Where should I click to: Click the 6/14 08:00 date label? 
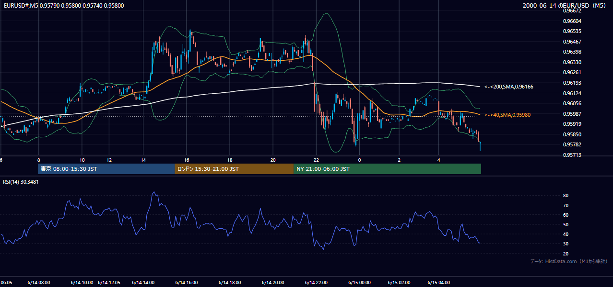pyautogui.click(x=39, y=282)
